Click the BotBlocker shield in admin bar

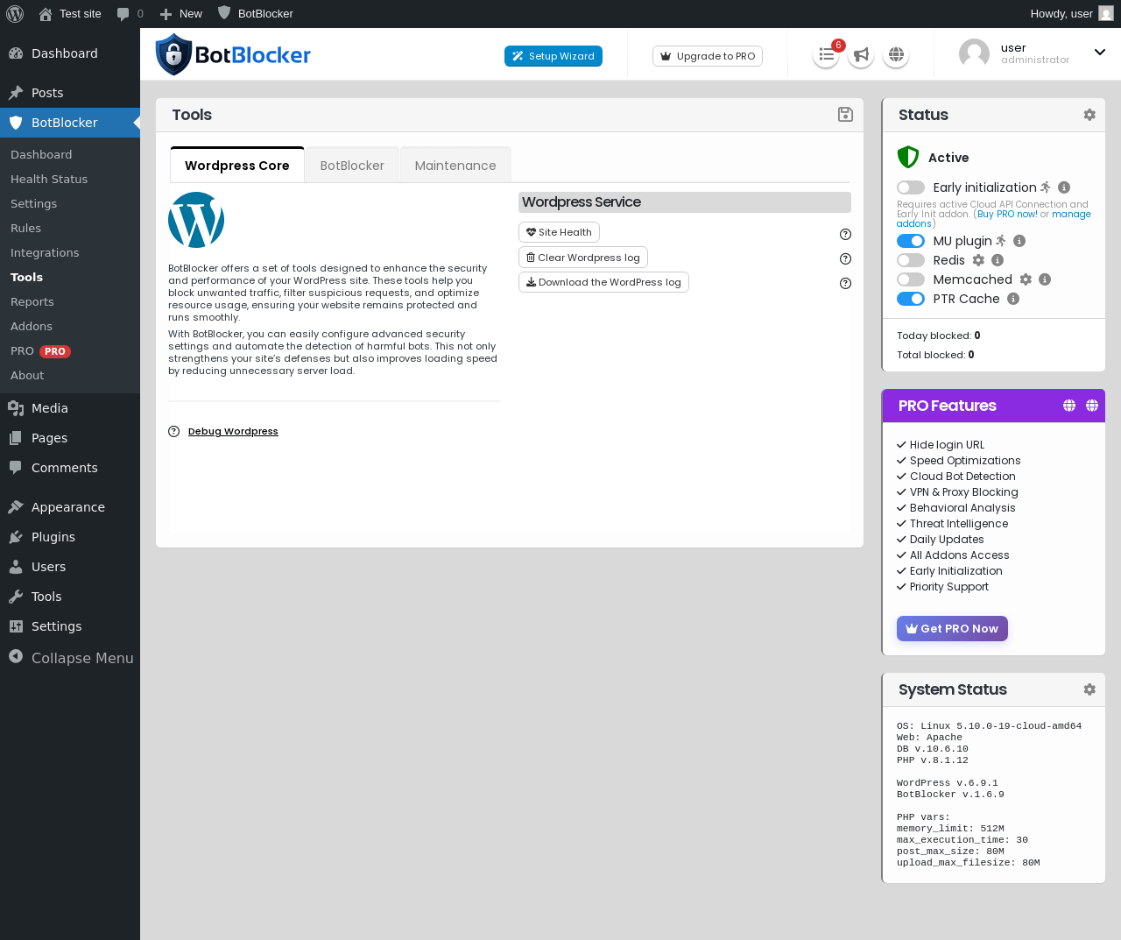click(x=224, y=13)
